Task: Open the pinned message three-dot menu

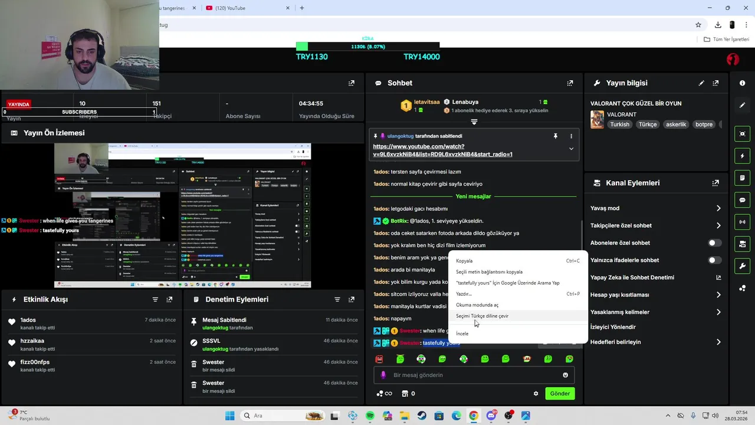Action: pos(571,136)
